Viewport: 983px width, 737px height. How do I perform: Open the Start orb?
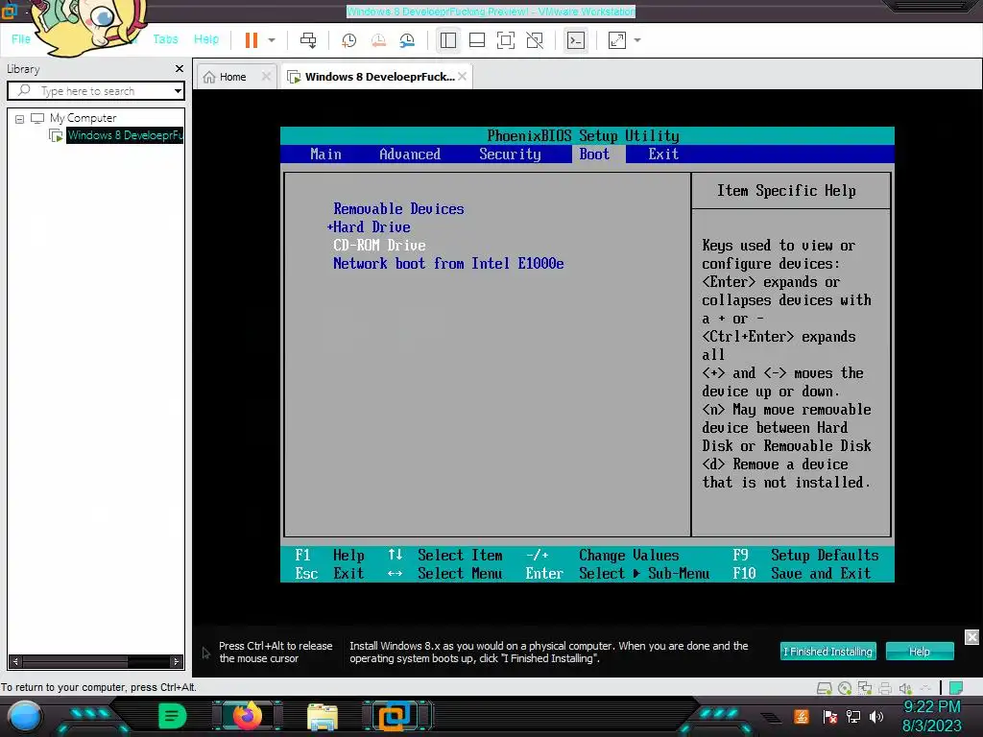pyautogui.click(x=25, y=717)
